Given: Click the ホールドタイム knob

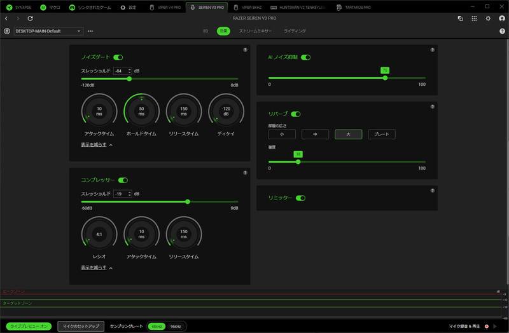Looking at the screenshot, I should click(141, 111).
